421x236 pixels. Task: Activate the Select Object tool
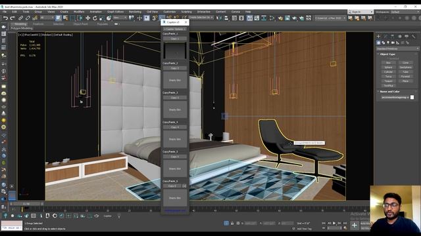tap(59, 18)
